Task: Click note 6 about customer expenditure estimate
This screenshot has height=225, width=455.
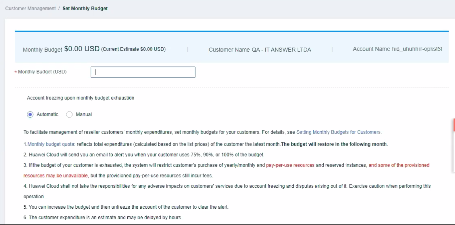Action: [x=103, y=218]
